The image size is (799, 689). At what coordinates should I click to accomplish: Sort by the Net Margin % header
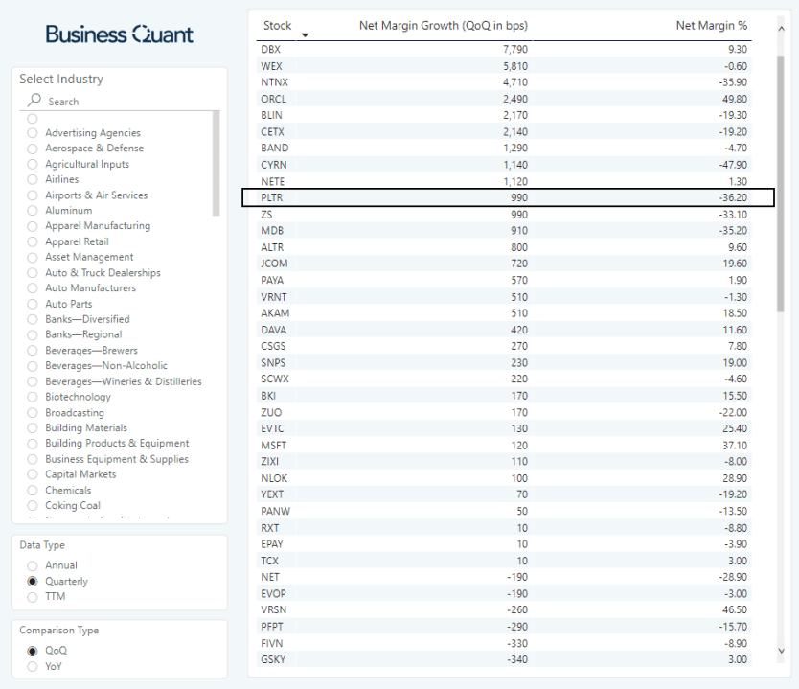(712, 26)
